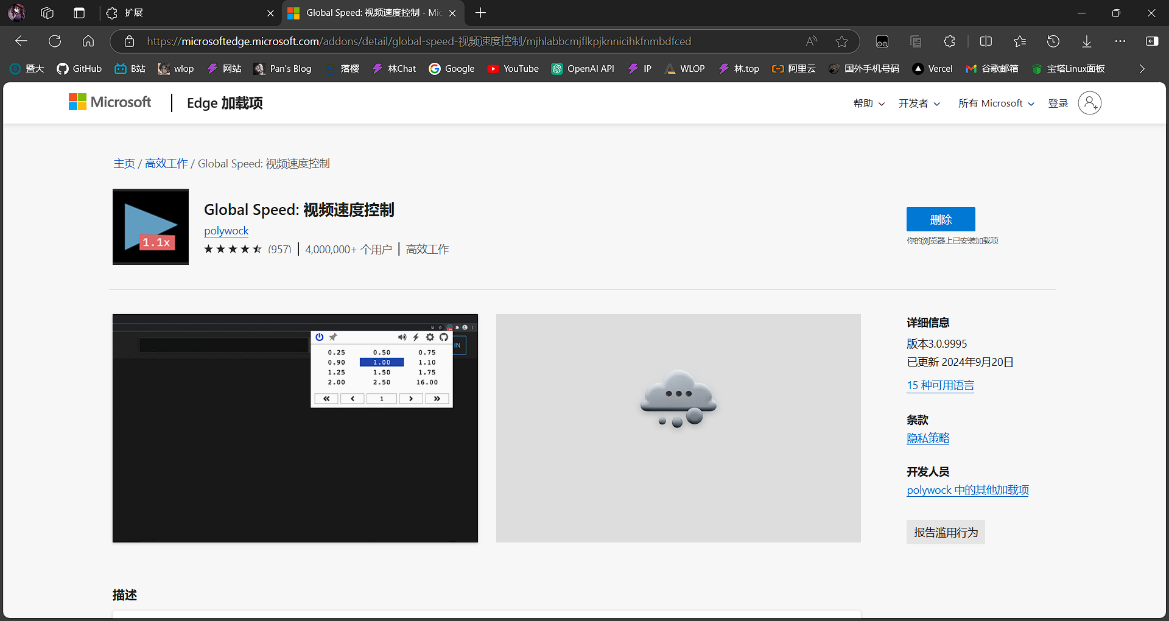
Task: Go to Edge 加载项 home
Action: 225,103
